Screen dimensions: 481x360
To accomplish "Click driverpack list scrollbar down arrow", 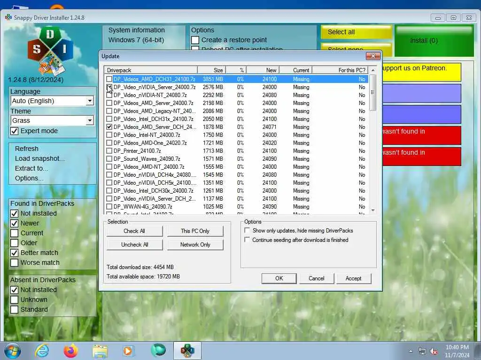I will coord(372,210).
